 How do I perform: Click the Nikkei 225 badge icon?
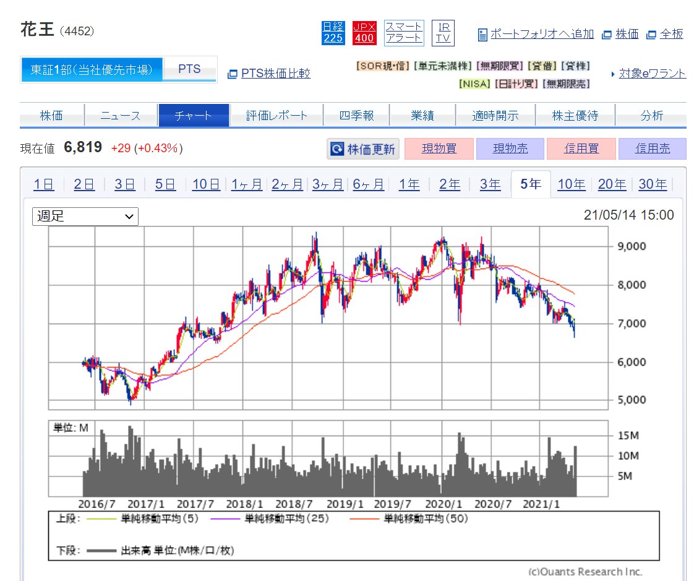click(333, 33)
